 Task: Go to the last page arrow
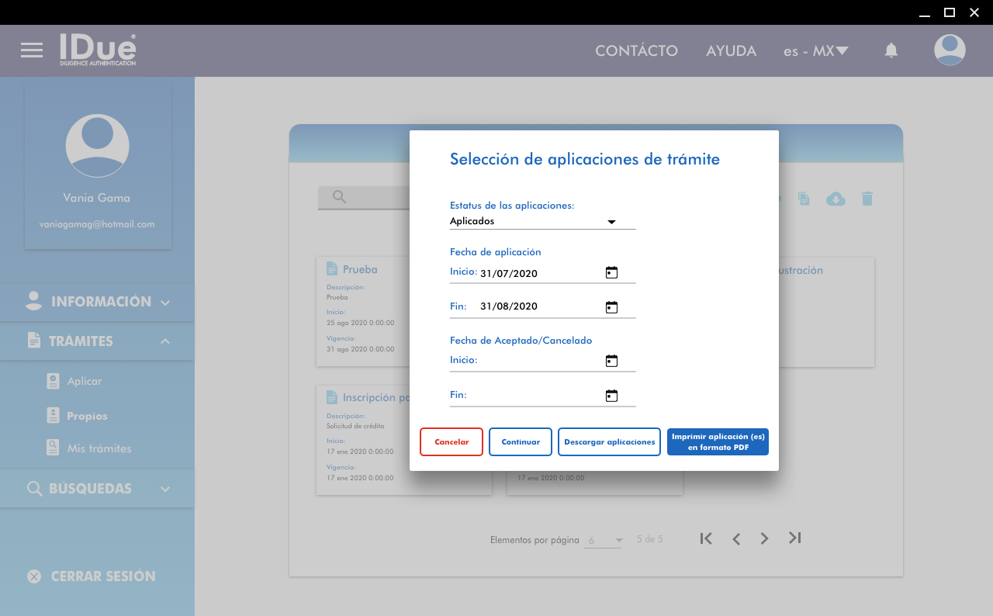(x=794, y=538)
